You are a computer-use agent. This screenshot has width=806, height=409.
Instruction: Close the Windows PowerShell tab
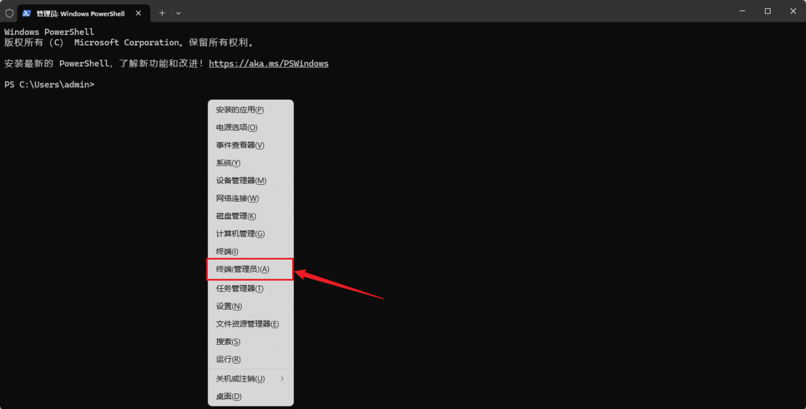139,13
